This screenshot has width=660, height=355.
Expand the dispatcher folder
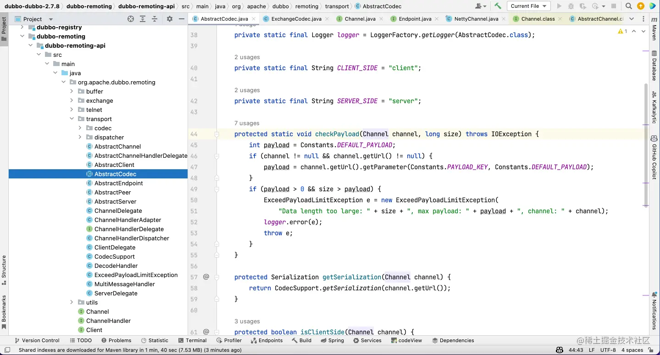coord(80,137)
